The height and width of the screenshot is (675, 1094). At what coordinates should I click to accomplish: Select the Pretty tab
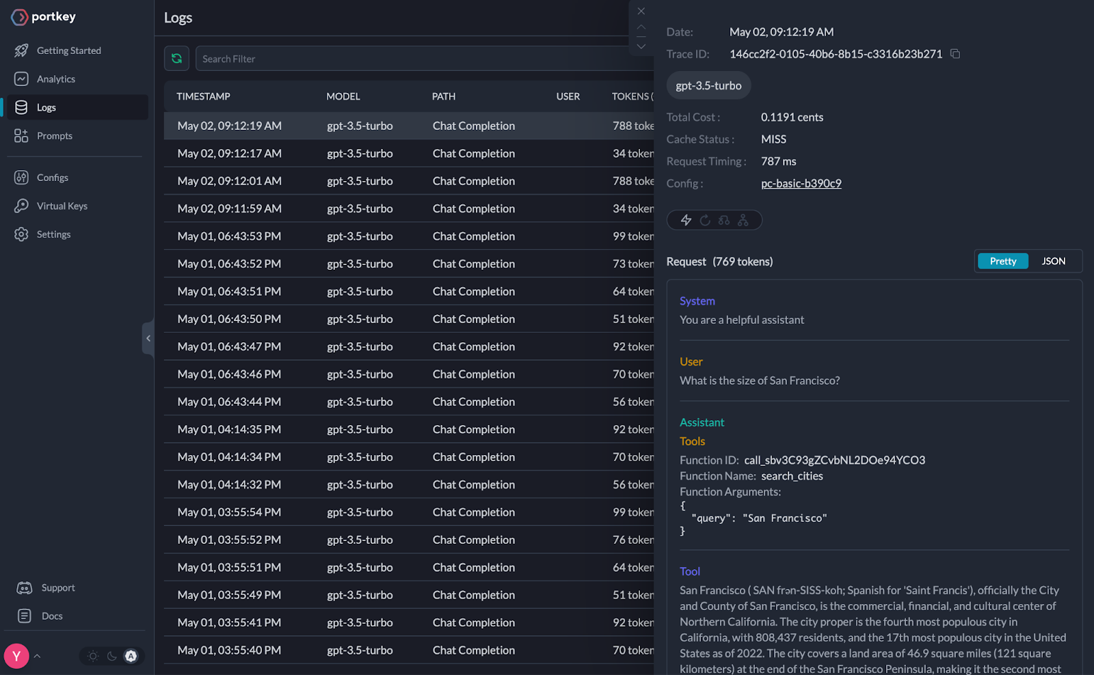click(1002, 261)
